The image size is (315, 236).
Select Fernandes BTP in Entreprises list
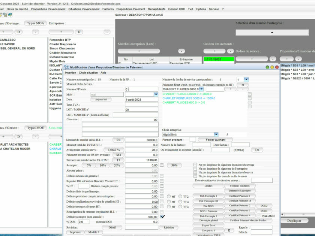point(60,40)
